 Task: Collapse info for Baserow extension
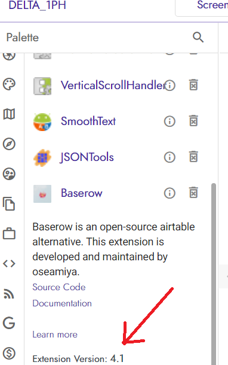click(x=170, y=193)
